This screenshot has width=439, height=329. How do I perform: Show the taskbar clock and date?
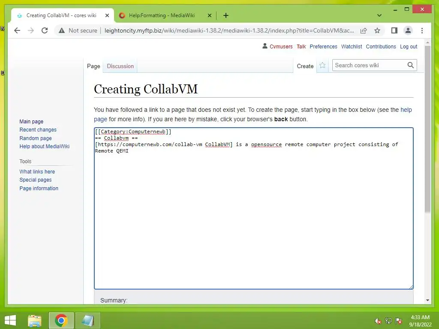point(420,321)
